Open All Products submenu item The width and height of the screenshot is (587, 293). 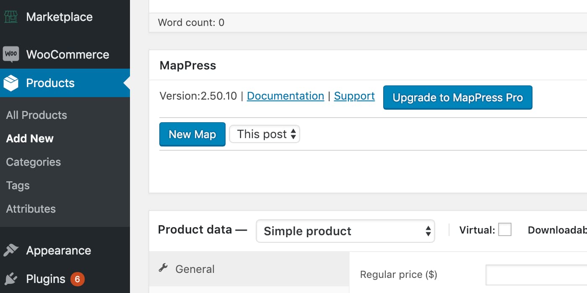pos(36,115)
